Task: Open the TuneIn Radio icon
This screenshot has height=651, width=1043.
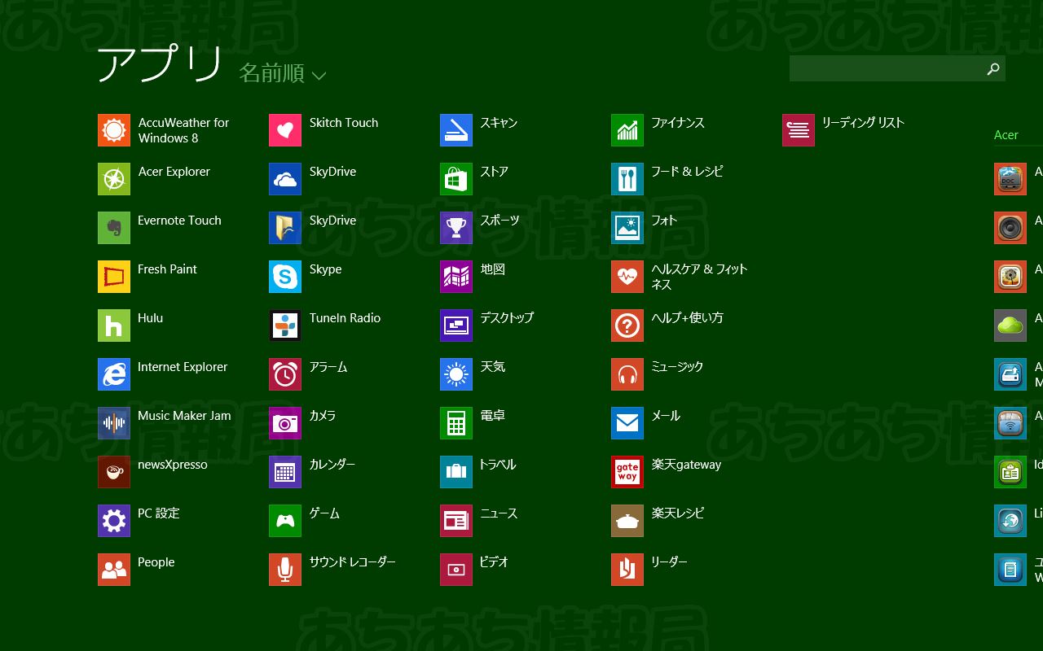Action: coord(285,325)
